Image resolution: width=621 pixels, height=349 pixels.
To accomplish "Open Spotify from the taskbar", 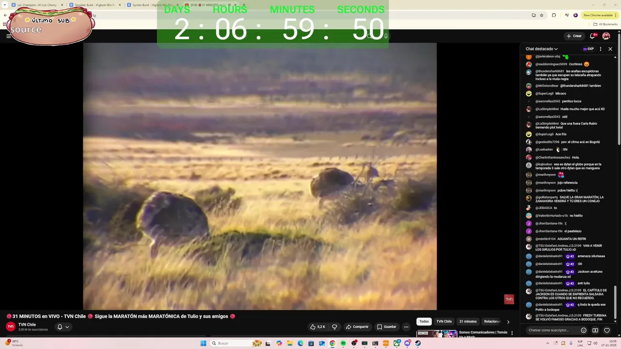I will coord(343,343).
